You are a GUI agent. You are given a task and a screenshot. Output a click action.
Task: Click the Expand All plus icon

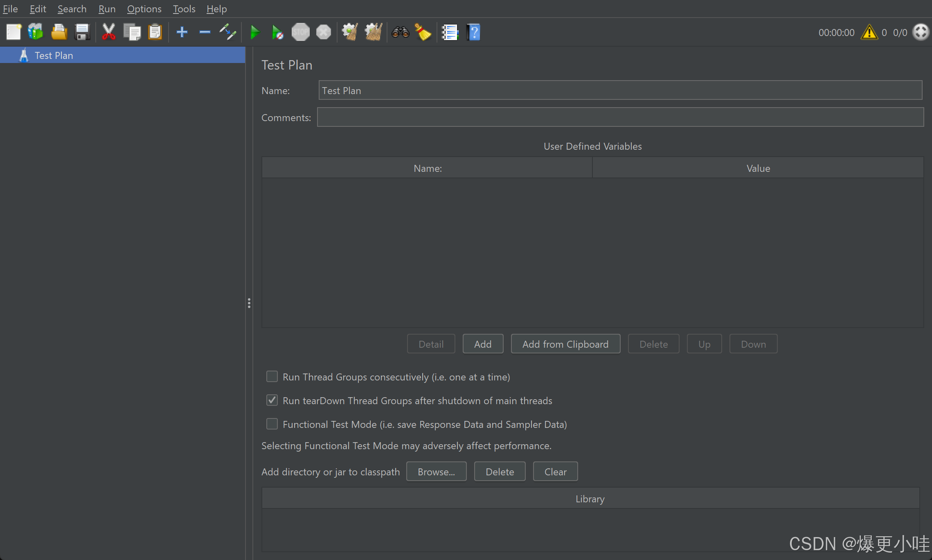click(182, 32)
